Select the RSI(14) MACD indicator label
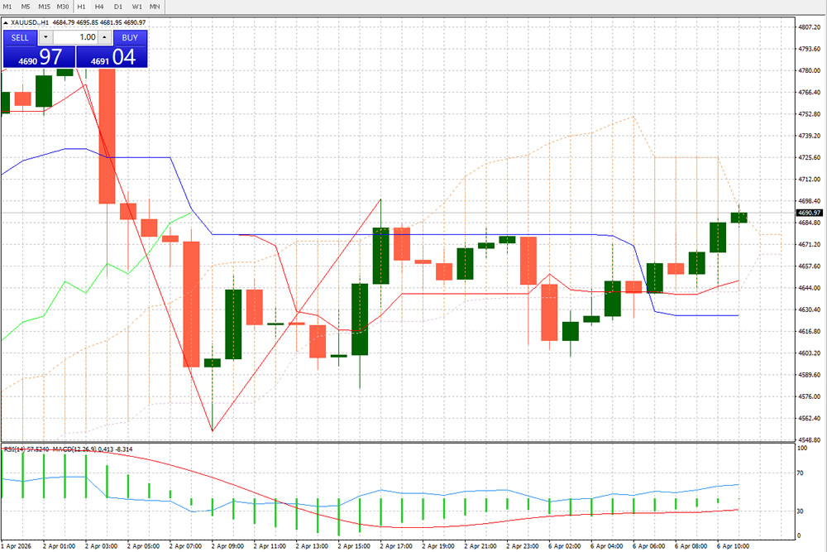Screen dimensions: 827x552 tap(68, 449)
